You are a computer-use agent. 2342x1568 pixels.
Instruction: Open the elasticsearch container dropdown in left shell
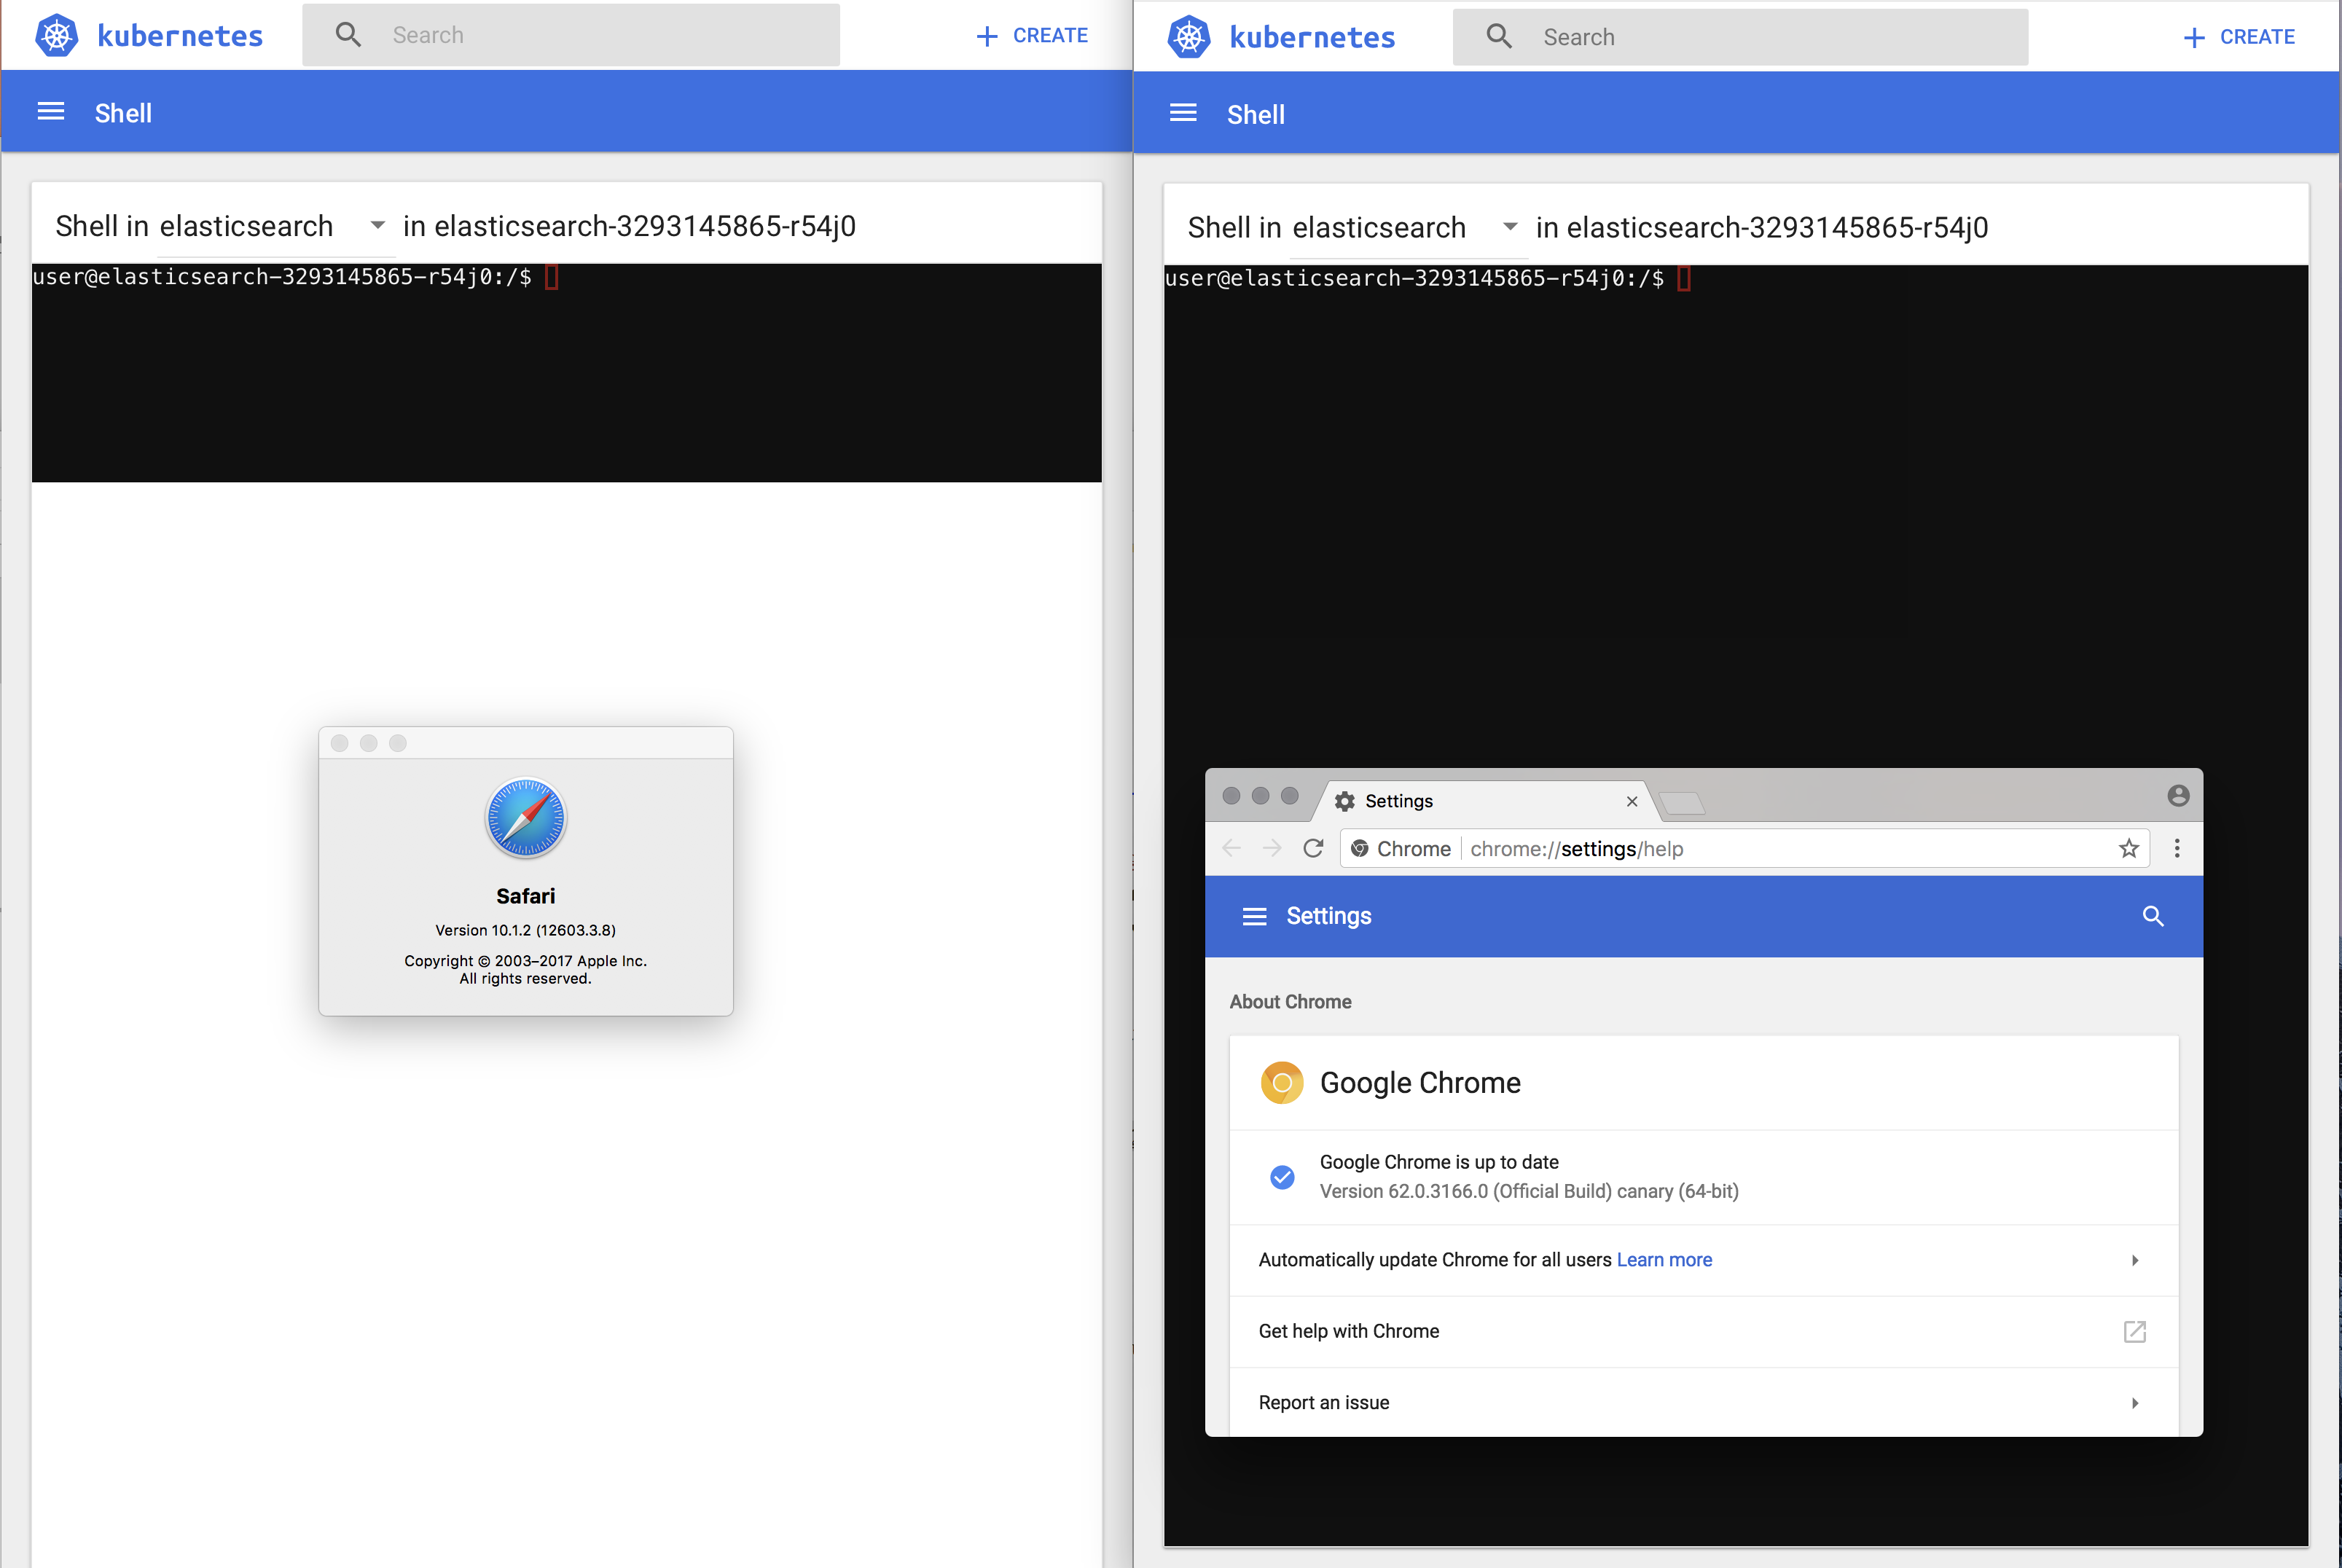(377, 225)
